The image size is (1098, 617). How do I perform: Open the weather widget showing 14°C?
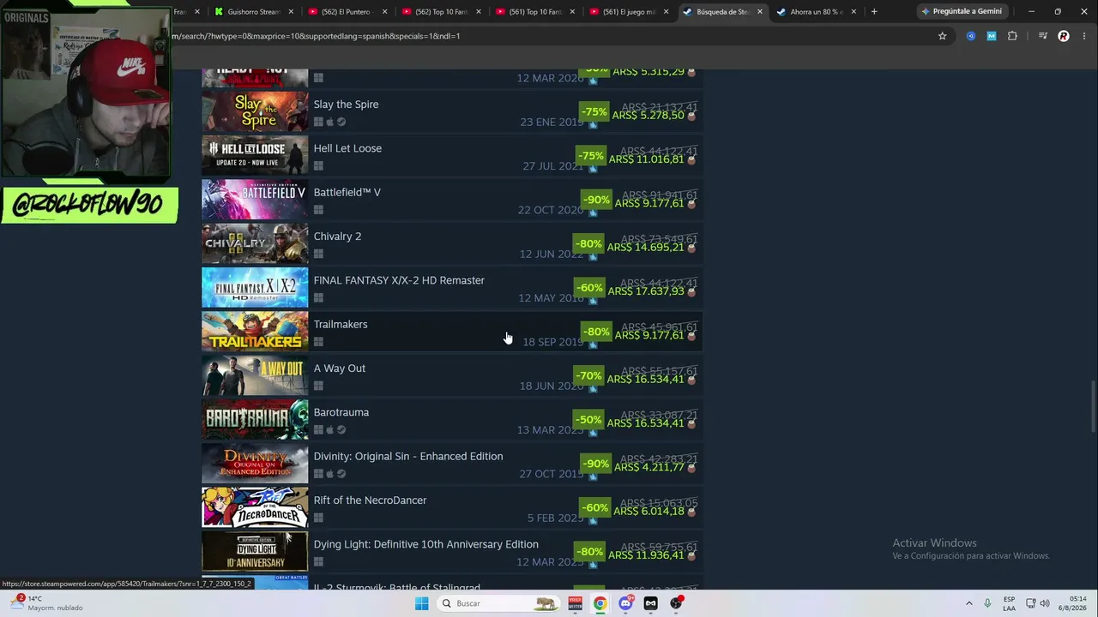(x=48, y=603)
